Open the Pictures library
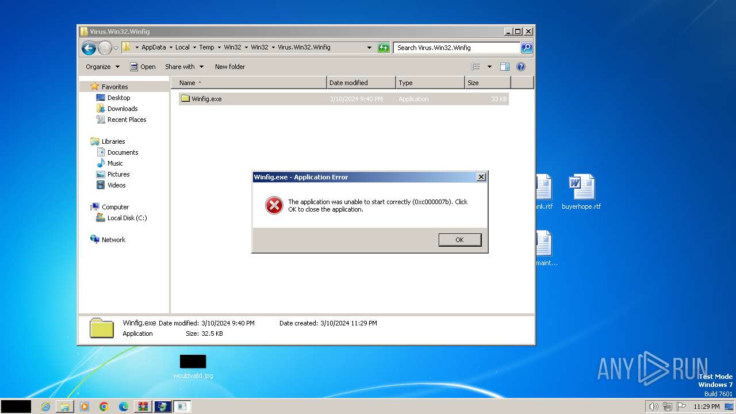Viewport: 736px width, 414px height. click(x=118, y=174)
